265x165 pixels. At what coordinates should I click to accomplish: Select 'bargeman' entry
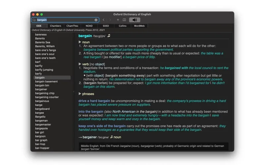(x=41, y=120)
